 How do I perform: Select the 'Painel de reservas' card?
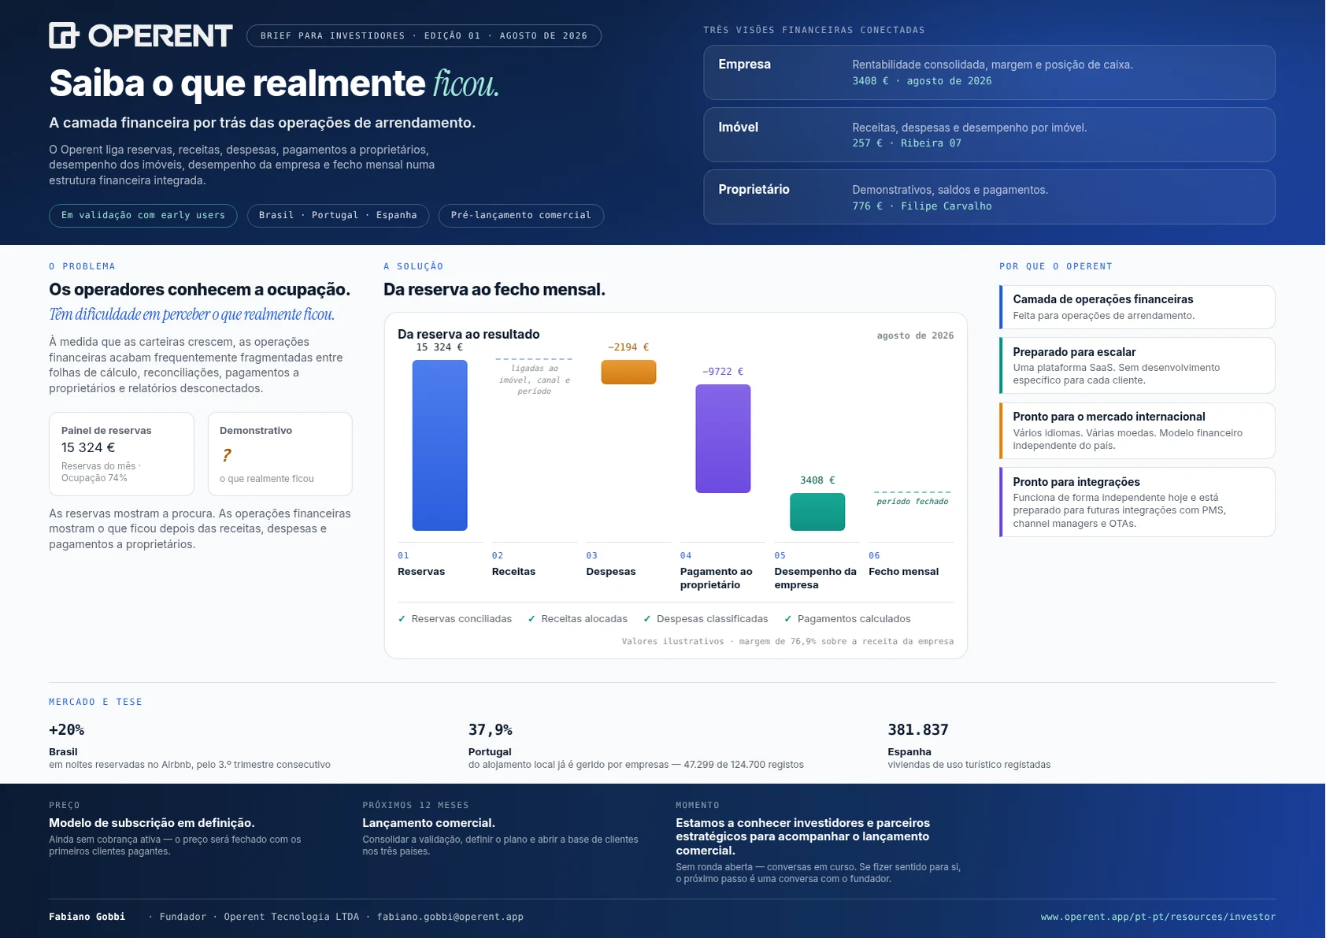(121, 454)
